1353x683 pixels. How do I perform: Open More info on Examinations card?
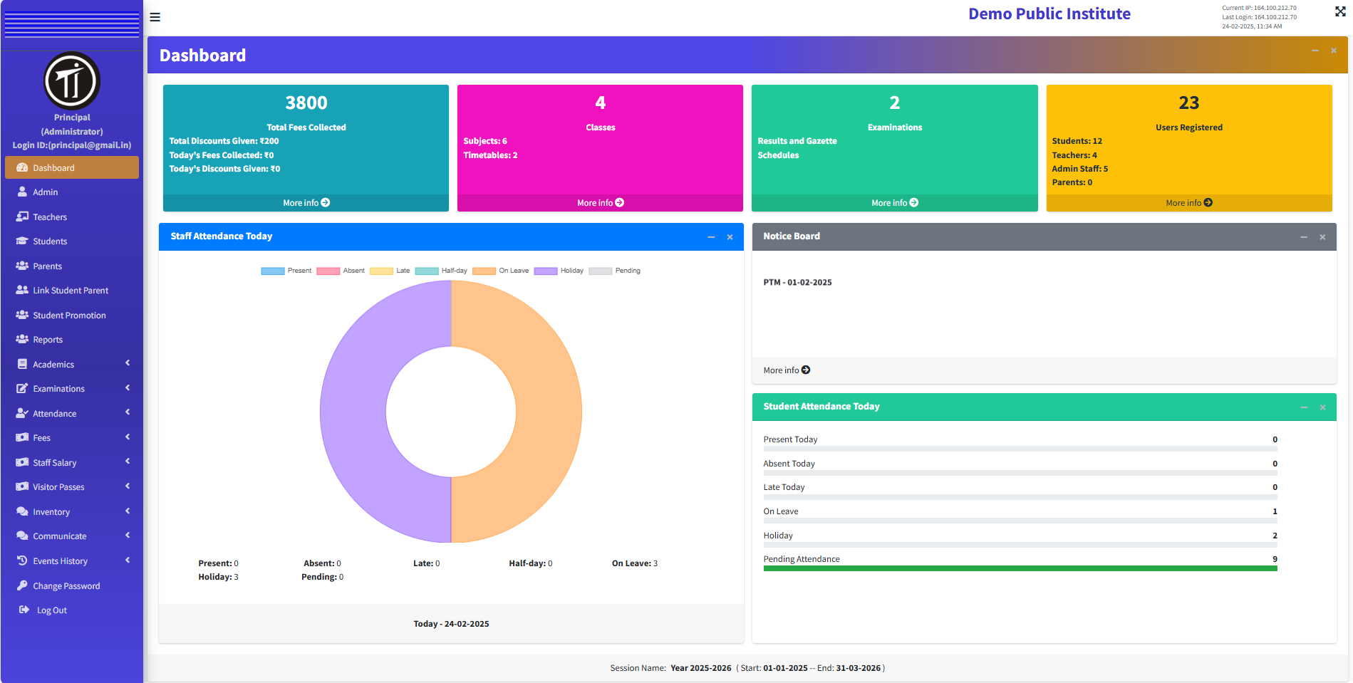point(895,203)
